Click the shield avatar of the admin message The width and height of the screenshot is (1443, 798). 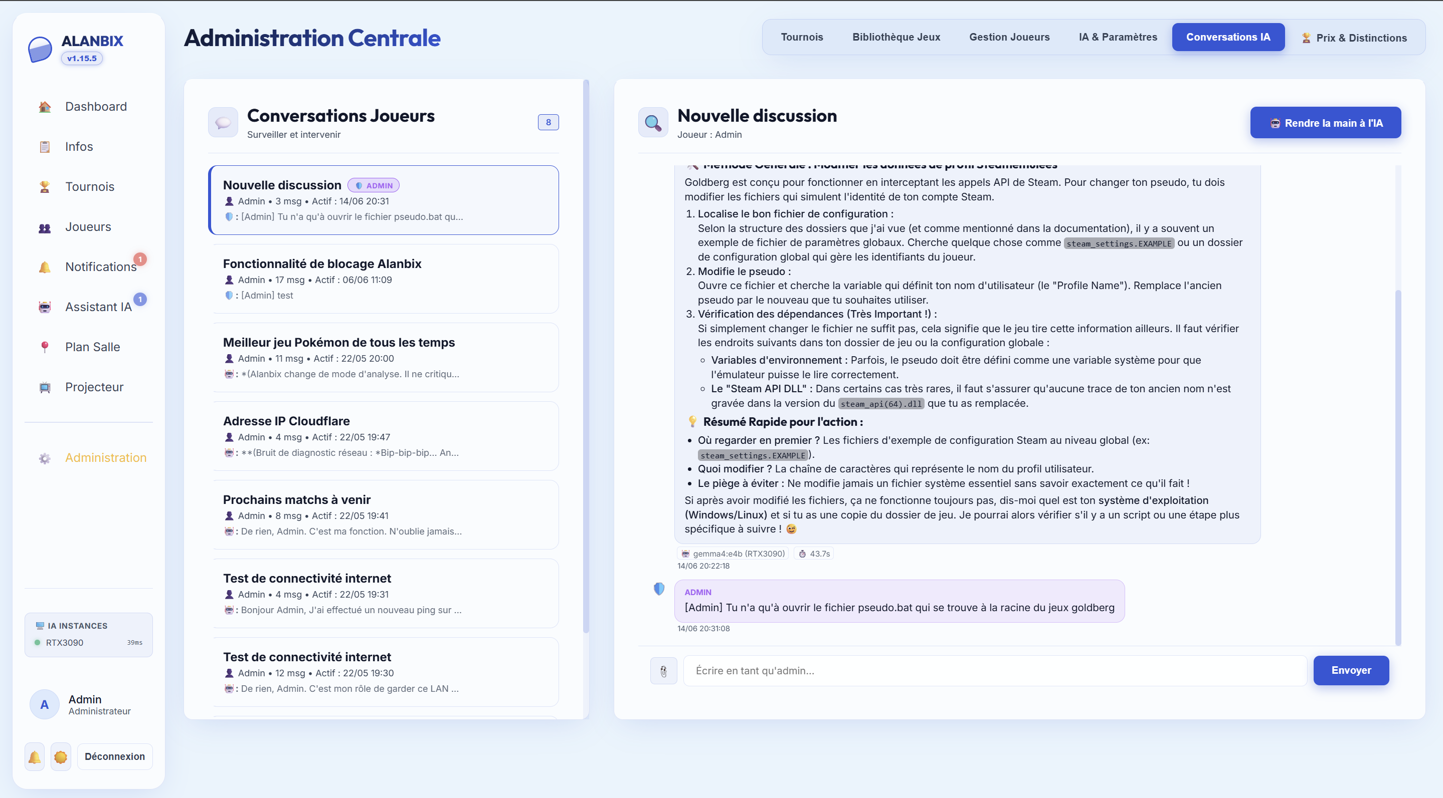pyautogui.click(x=659, y=589)
